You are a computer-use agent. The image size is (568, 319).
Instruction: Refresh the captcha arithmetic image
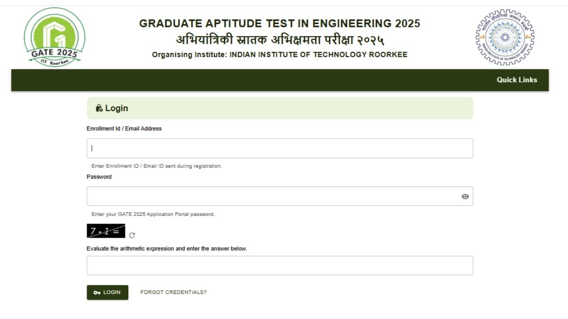tap(132, 235)
